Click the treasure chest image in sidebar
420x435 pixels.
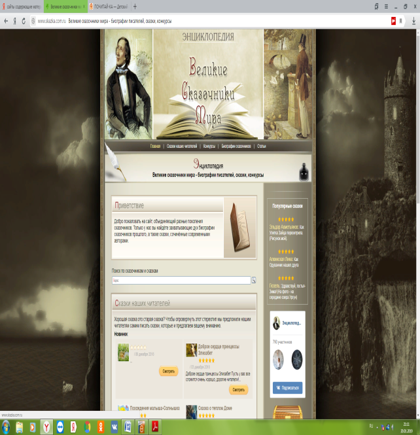point(287,412)
